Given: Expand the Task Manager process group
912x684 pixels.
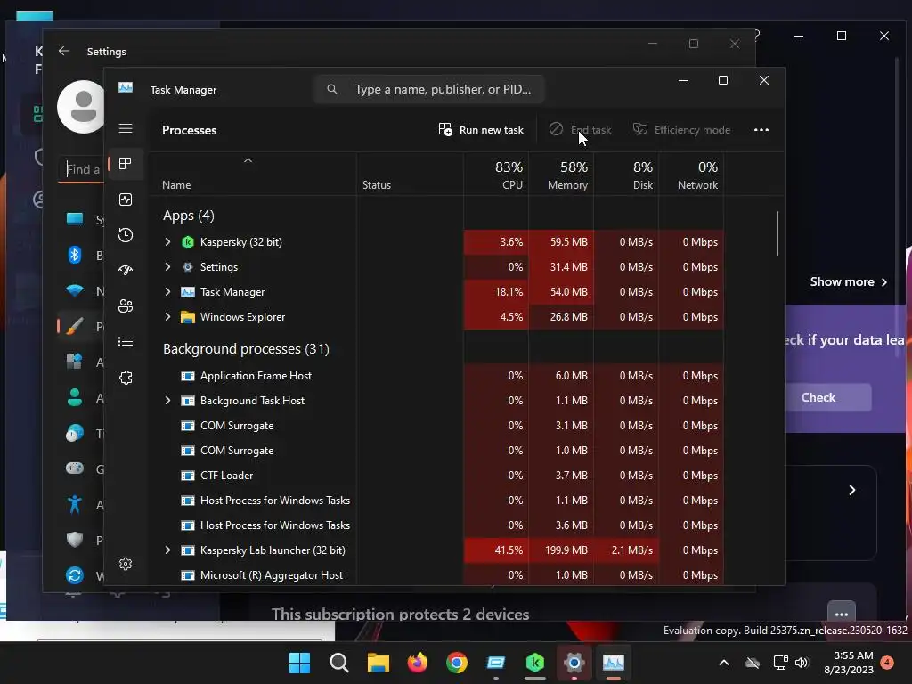Looking at the screenshot, I should point(167,292).
